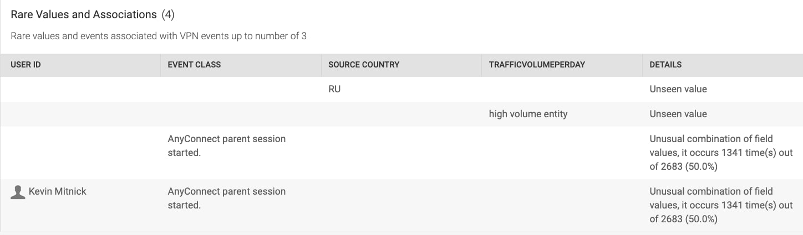Select the RU source country value
803x235 pixels.
[x=334, y=88]
